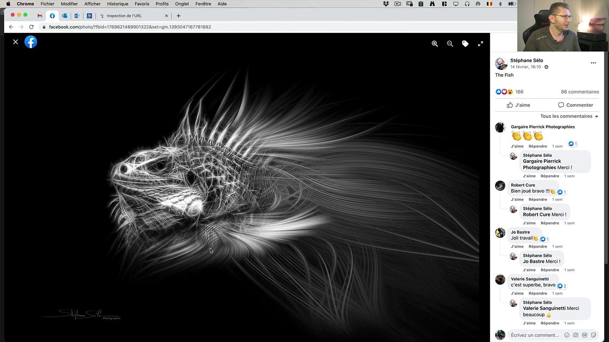Open the reactions list showing 166

(510, 91)
